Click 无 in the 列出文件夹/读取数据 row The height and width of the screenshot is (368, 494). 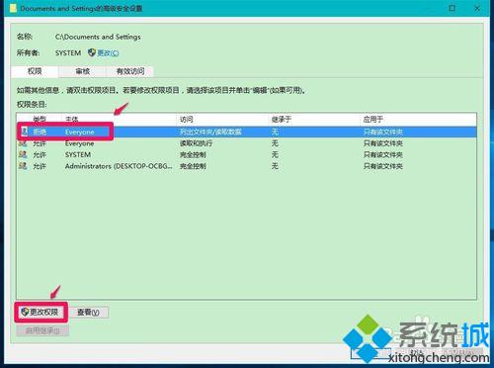click(275, 132)
